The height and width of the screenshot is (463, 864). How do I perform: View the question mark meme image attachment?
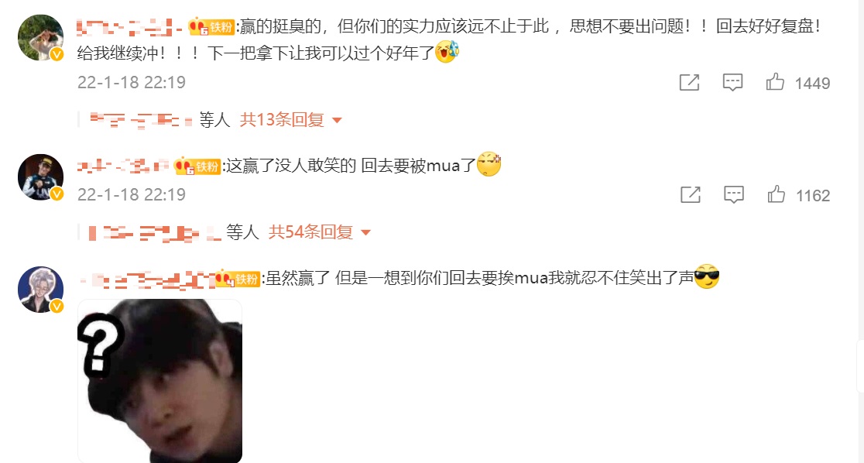[x=159, y=381]
